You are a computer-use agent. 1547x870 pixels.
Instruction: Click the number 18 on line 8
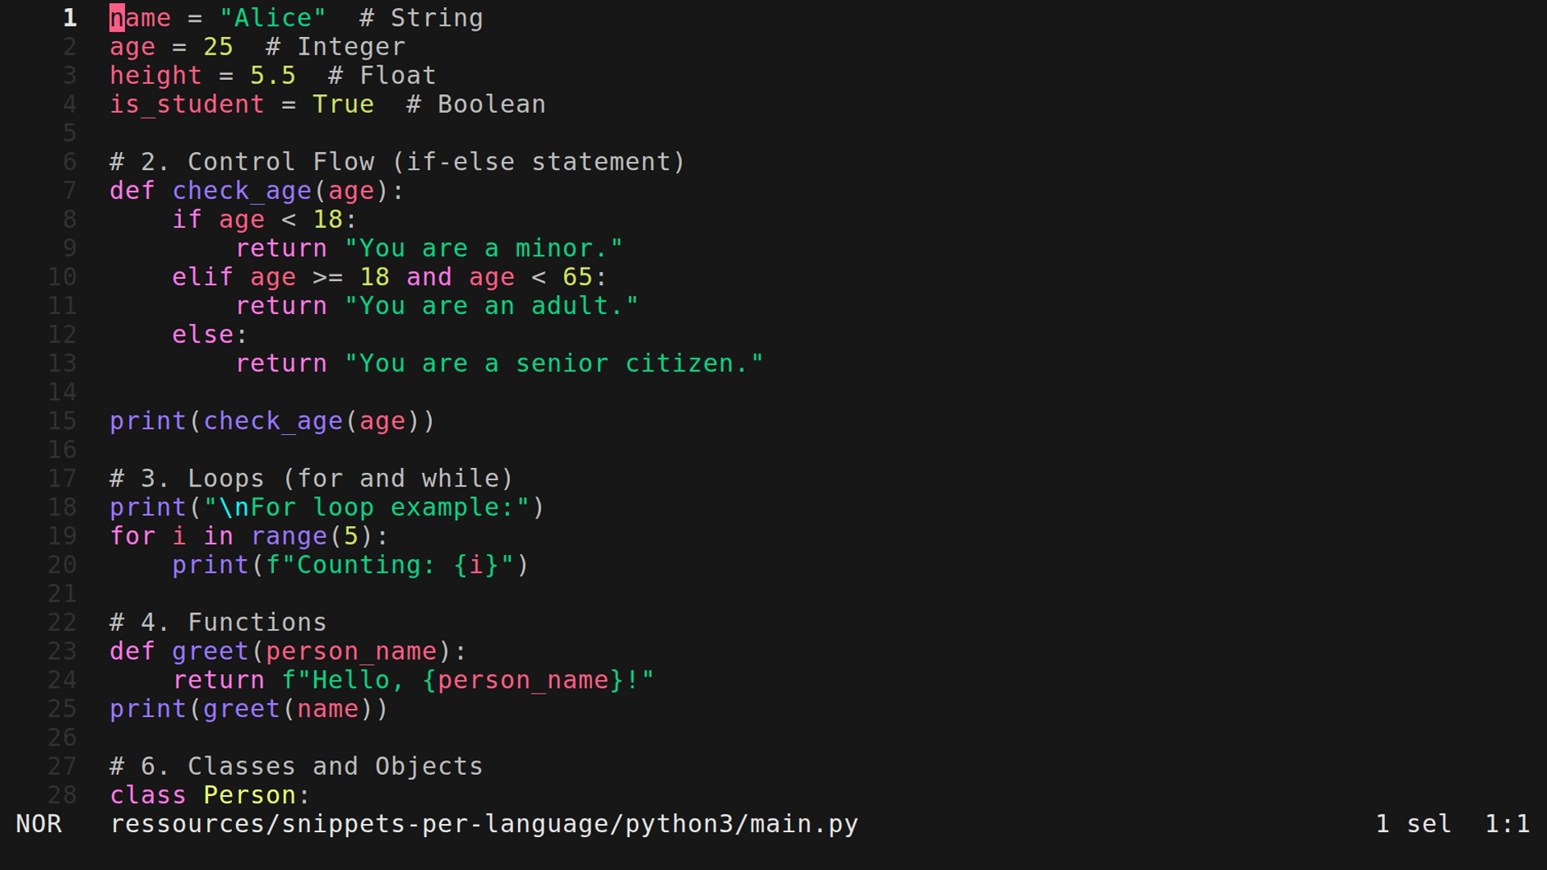[328, 220]
